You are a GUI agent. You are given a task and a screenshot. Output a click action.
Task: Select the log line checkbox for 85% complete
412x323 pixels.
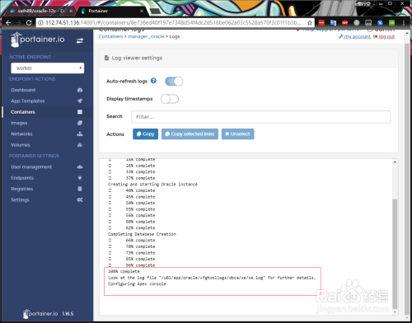coord(110,259)
